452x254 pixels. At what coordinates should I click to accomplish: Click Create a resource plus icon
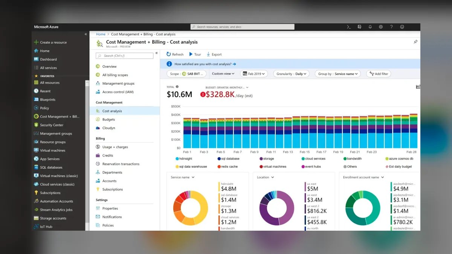point(36,43)
